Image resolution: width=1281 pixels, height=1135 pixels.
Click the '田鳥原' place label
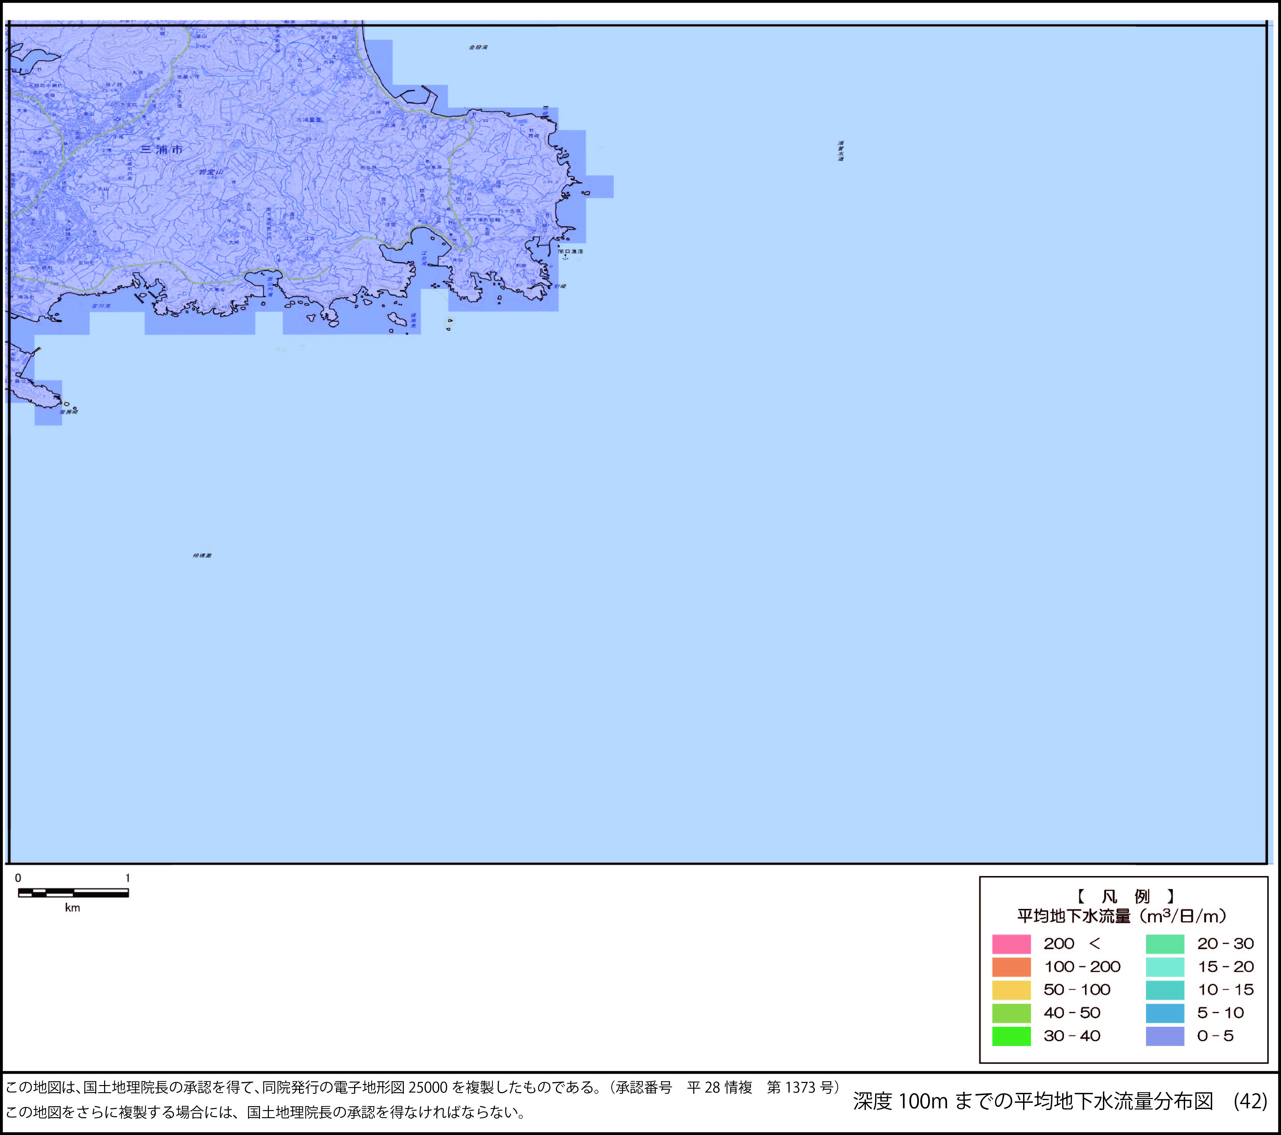point(434,167)
